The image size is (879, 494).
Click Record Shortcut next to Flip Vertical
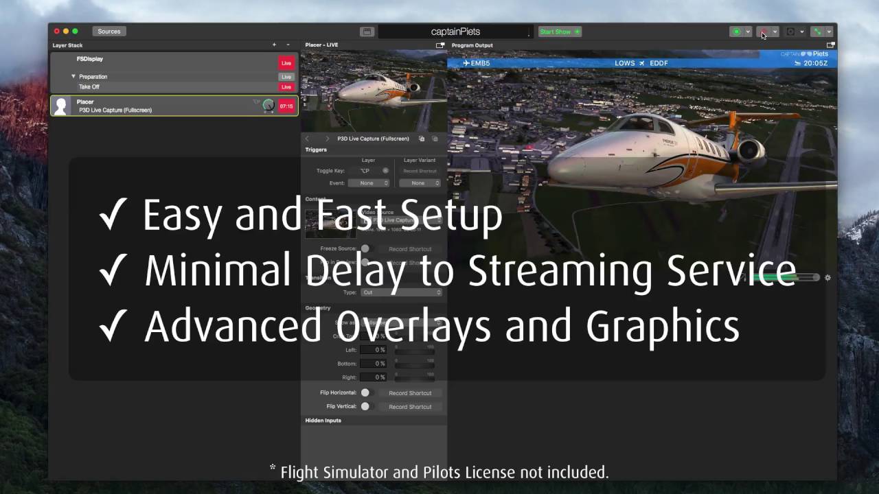coord(410,407)
